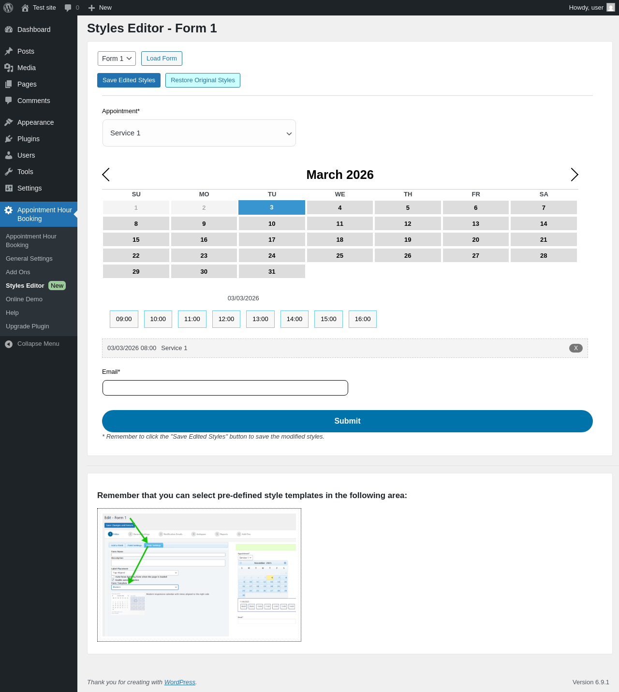Select March 11 on the calendar
619x692 pixels.
(x=340, y=224)
